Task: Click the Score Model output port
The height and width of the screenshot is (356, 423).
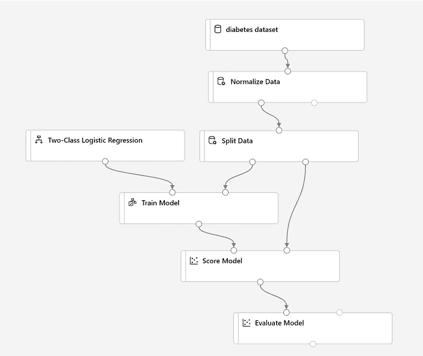Action: click(x=260, y=282)
